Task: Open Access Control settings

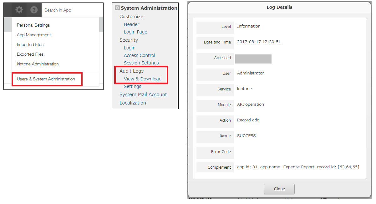Action: coord(140,55)
